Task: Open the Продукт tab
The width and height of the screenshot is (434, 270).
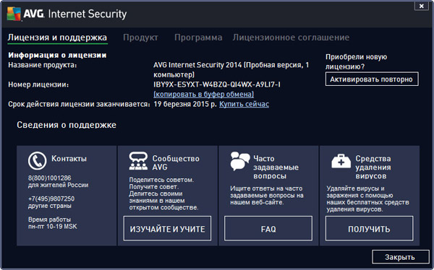Action: 140,38
